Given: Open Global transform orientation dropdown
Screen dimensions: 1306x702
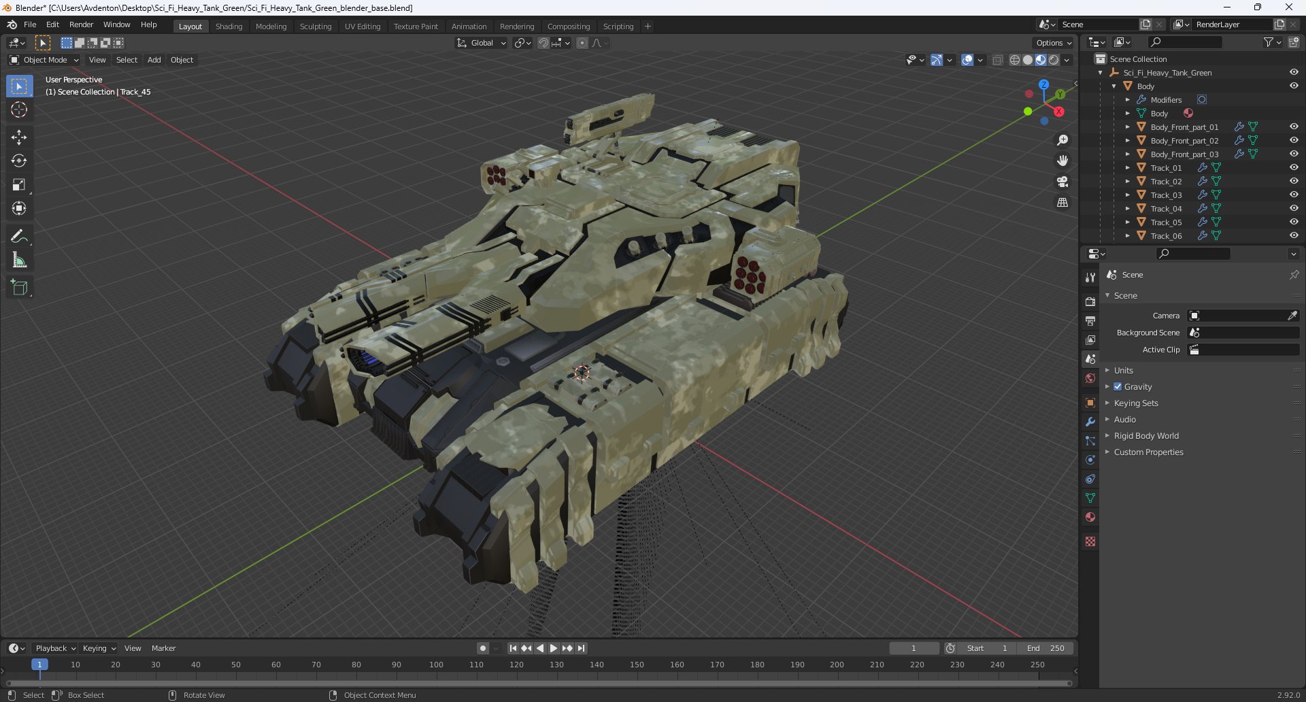Looking at the screenshot, I should pos(482,43).
